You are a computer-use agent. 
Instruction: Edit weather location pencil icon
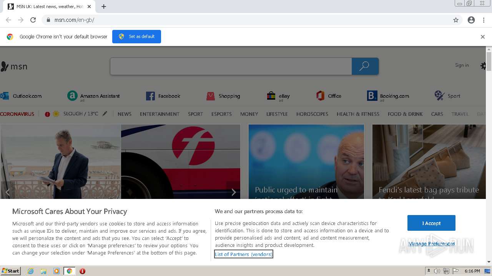click(x=105, y=114)
